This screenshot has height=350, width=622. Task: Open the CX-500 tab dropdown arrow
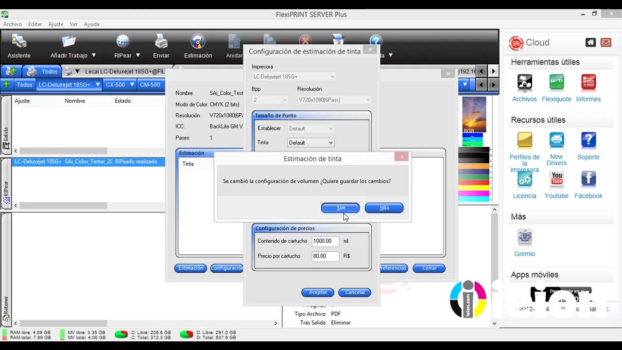pos(132,85)
